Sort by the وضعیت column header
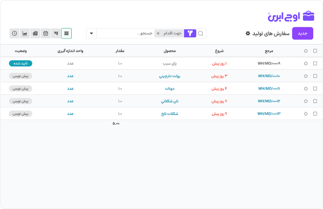 [x=22, y=51]
